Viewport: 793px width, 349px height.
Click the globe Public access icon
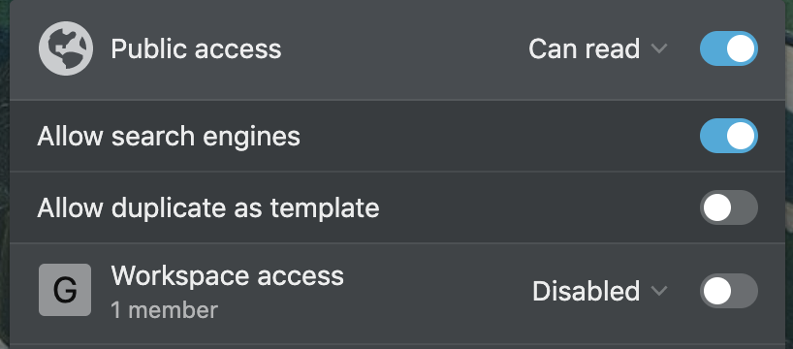pyautogui.click(x=66, y=48)
